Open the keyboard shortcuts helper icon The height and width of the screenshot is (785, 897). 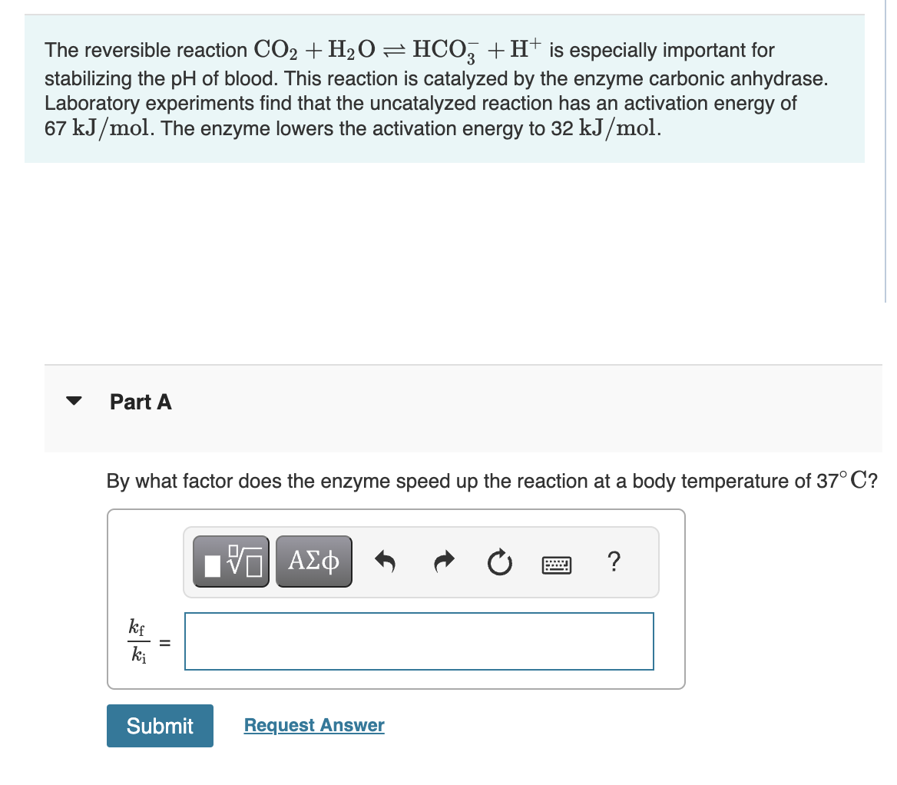(x=556, y=564)
